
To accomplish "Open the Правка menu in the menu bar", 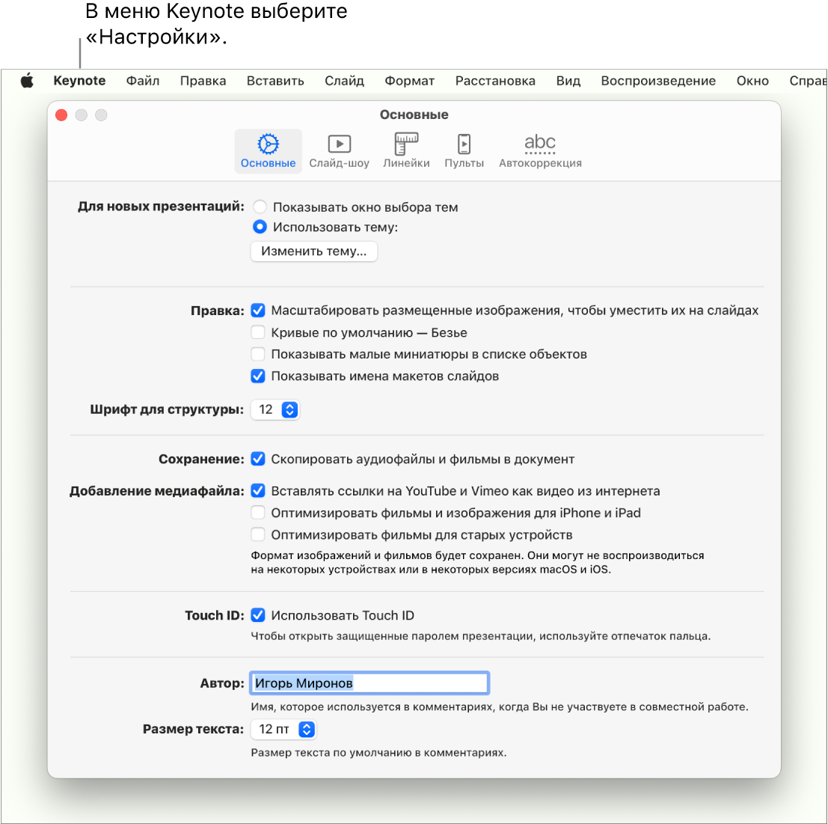I will click(x=203, y=81).
